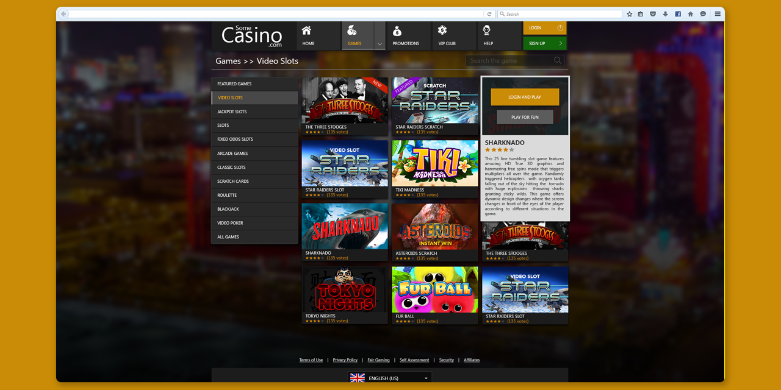Image resolution: width=781 pixels, height=390 pixels.
Task: Expand the Sign Up chevron button
Action: (x=561, y=43)
